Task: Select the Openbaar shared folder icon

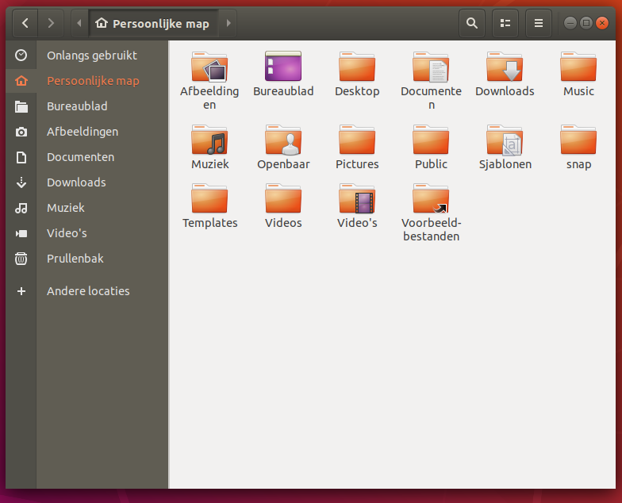Action: tap(283, 140)
